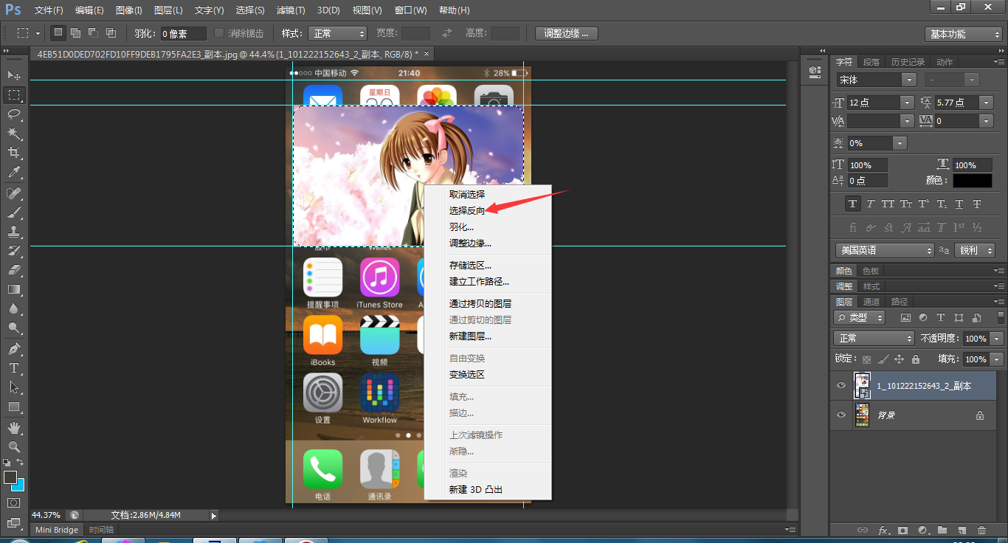Open the layer blend mode 正常 dropdown
Screen dimensions: 1008x543
[874, 338]
